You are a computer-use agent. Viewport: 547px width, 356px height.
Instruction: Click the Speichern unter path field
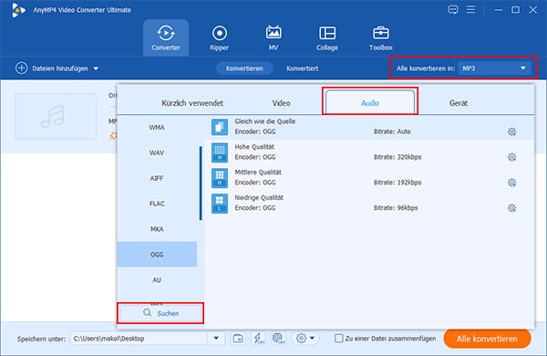tap(139, 338)
